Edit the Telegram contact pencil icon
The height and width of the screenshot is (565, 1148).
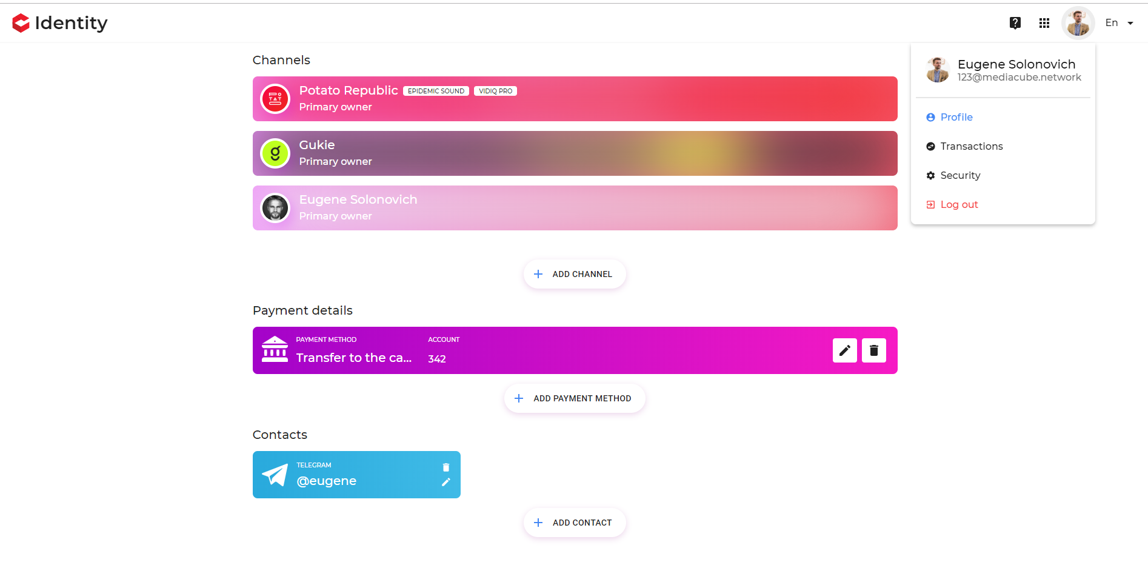point(446,482)
